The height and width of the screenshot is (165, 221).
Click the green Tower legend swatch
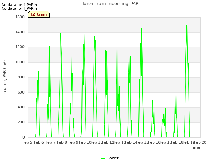click(x=103, y=159)
